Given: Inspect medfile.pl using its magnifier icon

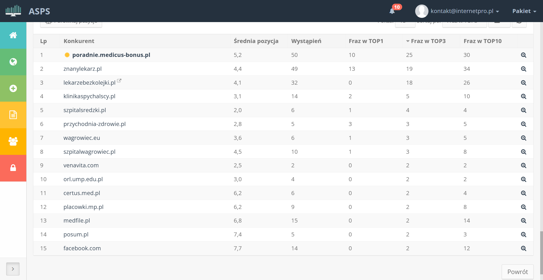Looking at the screenshot, I should 523,221.
